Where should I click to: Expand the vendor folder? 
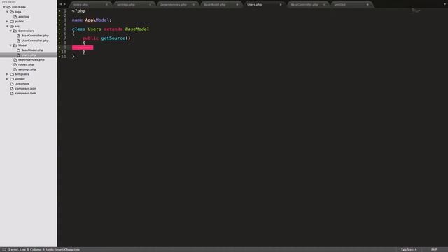coord(8,79)
